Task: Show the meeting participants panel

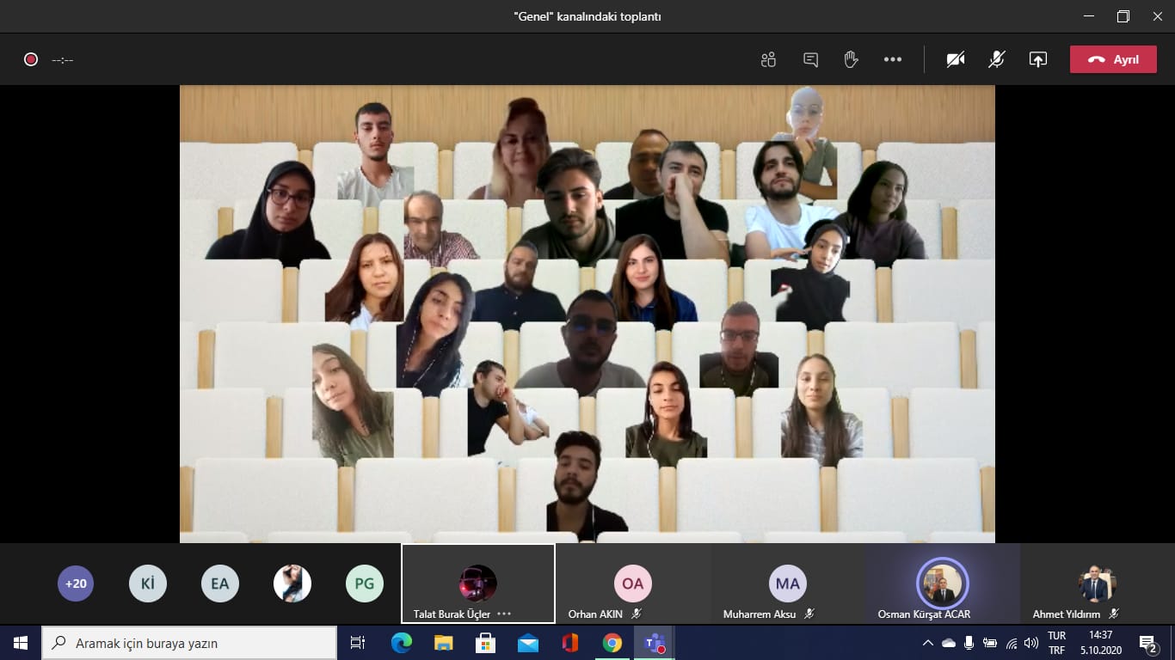Action: point(768,59)
